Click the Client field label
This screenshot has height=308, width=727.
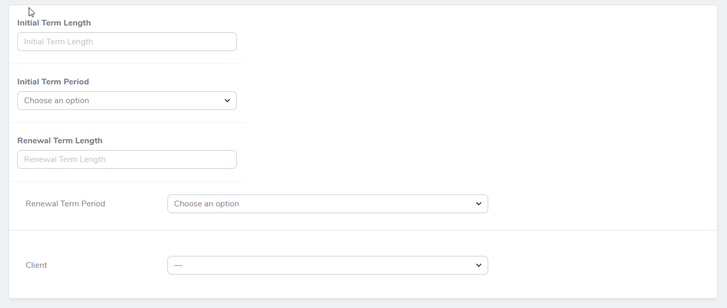pos(37,265)
